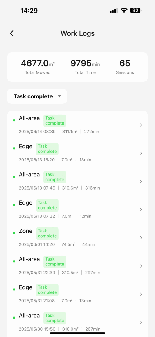The image size is (155, 337).
Task: Open the Task complete filter dropdown
Action: point(37,96)
